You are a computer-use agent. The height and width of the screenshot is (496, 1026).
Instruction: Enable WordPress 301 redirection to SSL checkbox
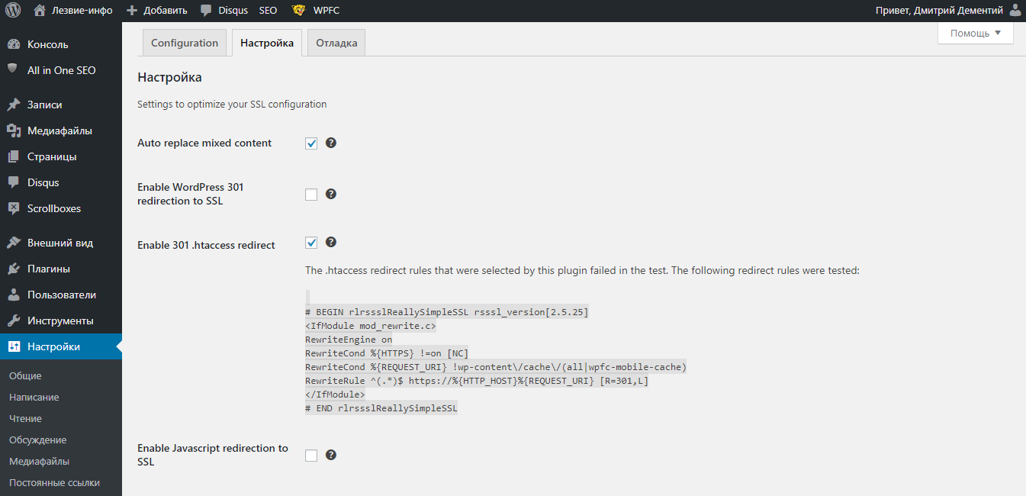(311, 195)
